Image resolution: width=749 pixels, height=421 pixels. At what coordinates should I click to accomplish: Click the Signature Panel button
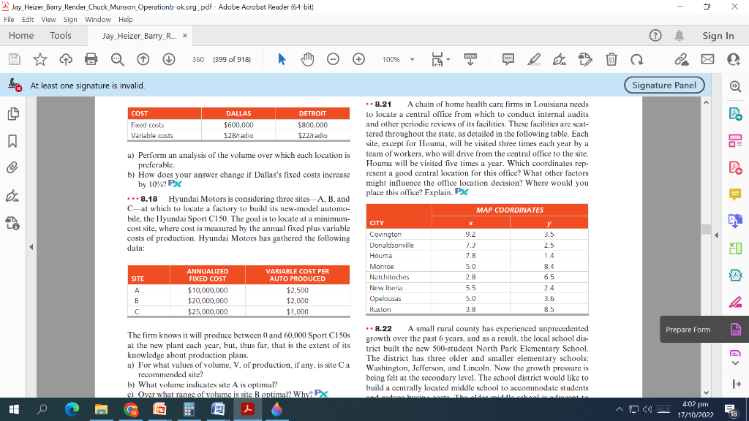tap(663, 85)
